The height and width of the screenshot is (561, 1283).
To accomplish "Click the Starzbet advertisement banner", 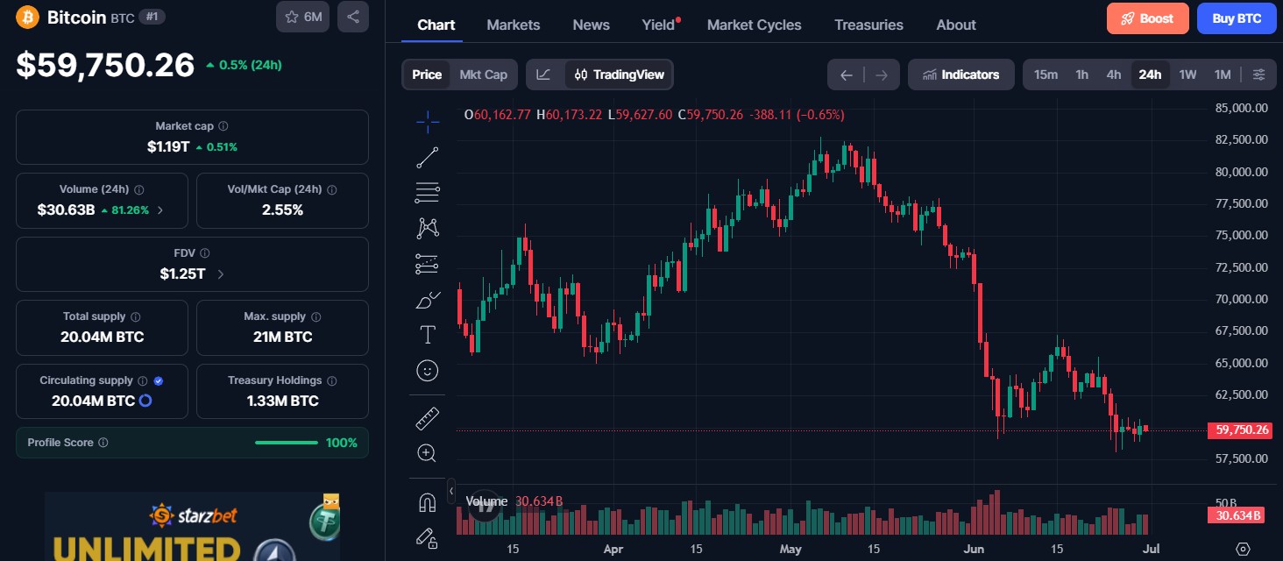I will point(192,526).
